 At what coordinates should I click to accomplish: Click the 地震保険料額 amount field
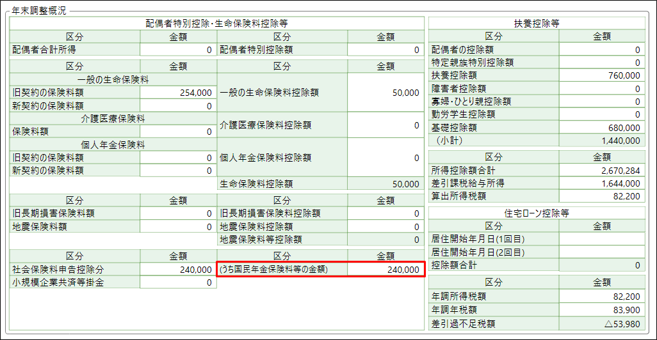click(x=177, y=226)
